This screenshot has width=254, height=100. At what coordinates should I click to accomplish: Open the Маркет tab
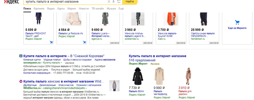pyautogui.click(x=72, y=8)
